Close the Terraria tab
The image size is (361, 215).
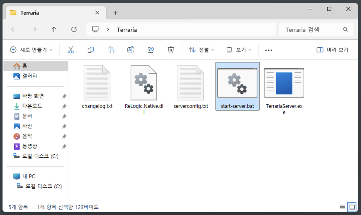(97, 13)
